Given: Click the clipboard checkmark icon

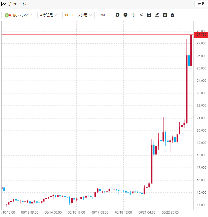Looking at the screenshot, I should tap(173, 15).
